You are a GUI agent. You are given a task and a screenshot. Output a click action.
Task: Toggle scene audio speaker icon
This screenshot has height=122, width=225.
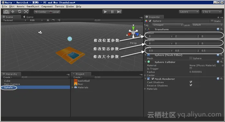(59, 20)
